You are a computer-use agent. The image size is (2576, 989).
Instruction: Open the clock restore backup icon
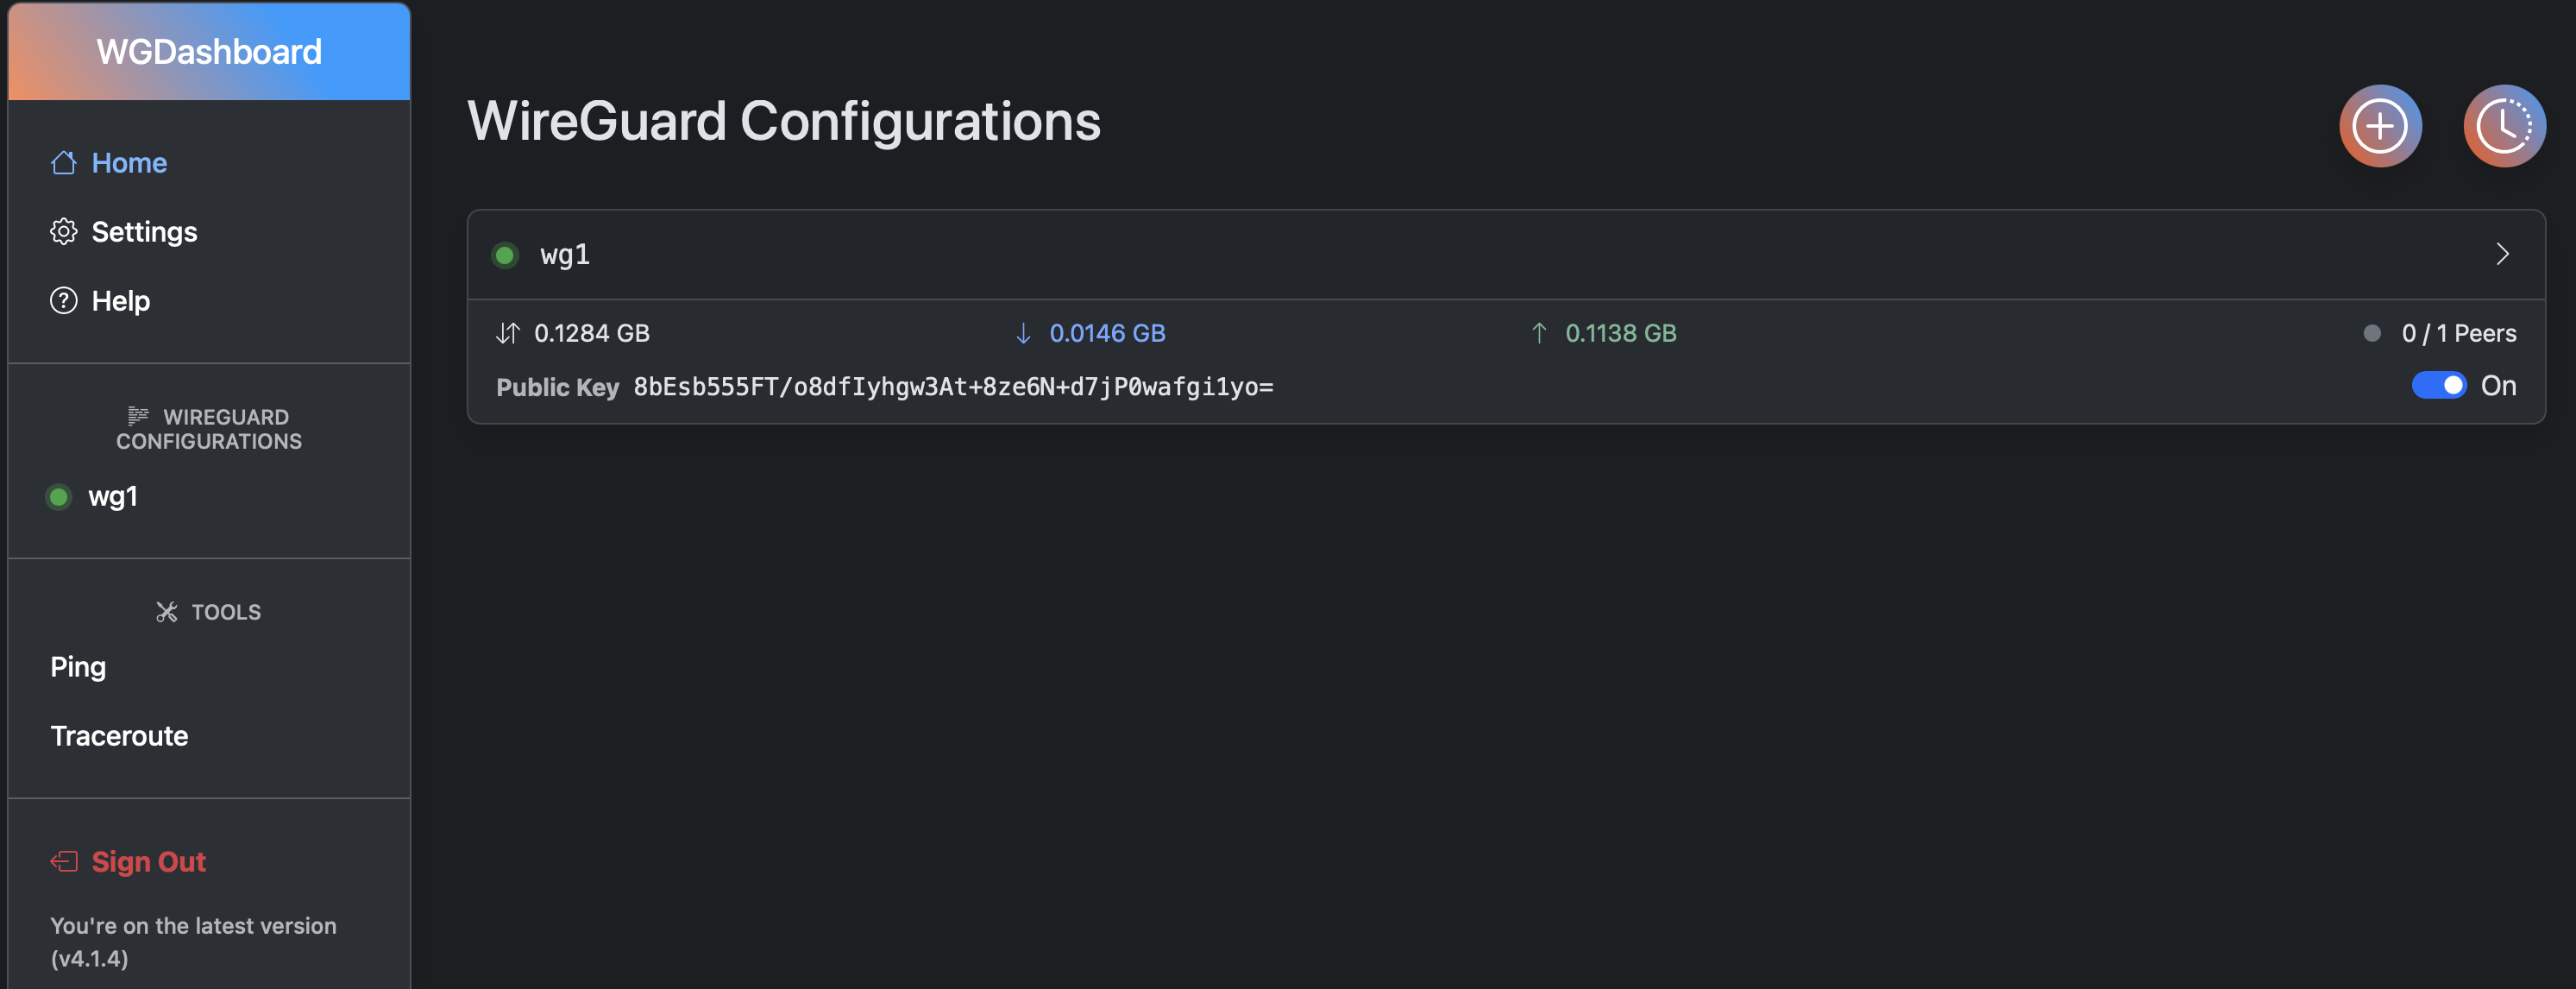point(2504,126)
